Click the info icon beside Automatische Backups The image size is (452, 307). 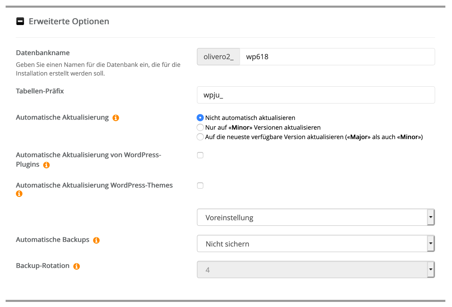(96, 240)
